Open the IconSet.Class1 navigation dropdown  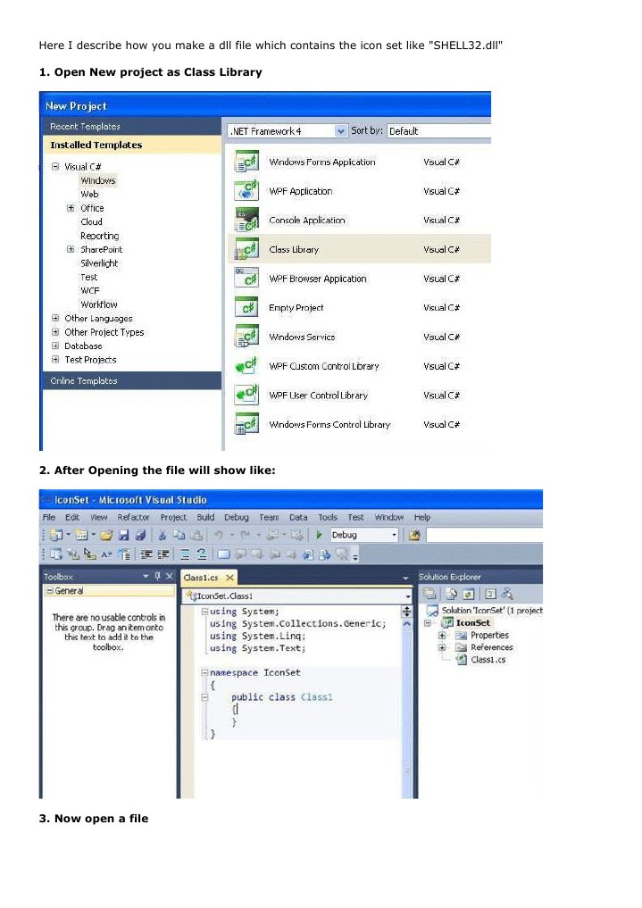tap(407, 596)
